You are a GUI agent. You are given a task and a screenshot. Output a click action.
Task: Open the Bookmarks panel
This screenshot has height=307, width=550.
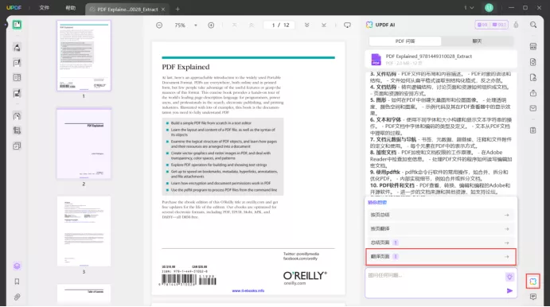point(17,282)
